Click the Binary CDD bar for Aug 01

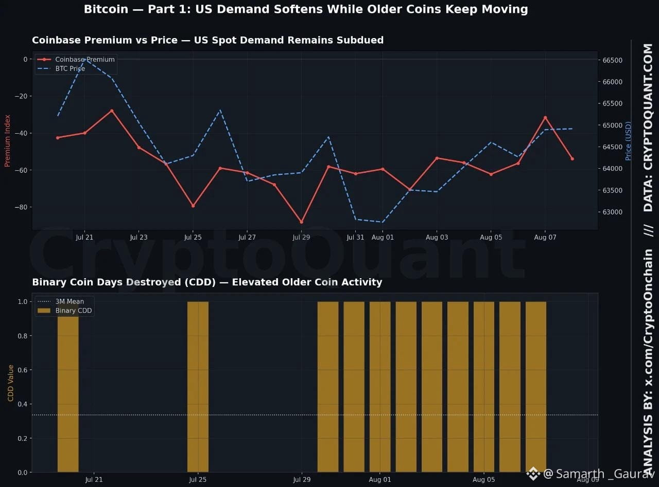380,387
